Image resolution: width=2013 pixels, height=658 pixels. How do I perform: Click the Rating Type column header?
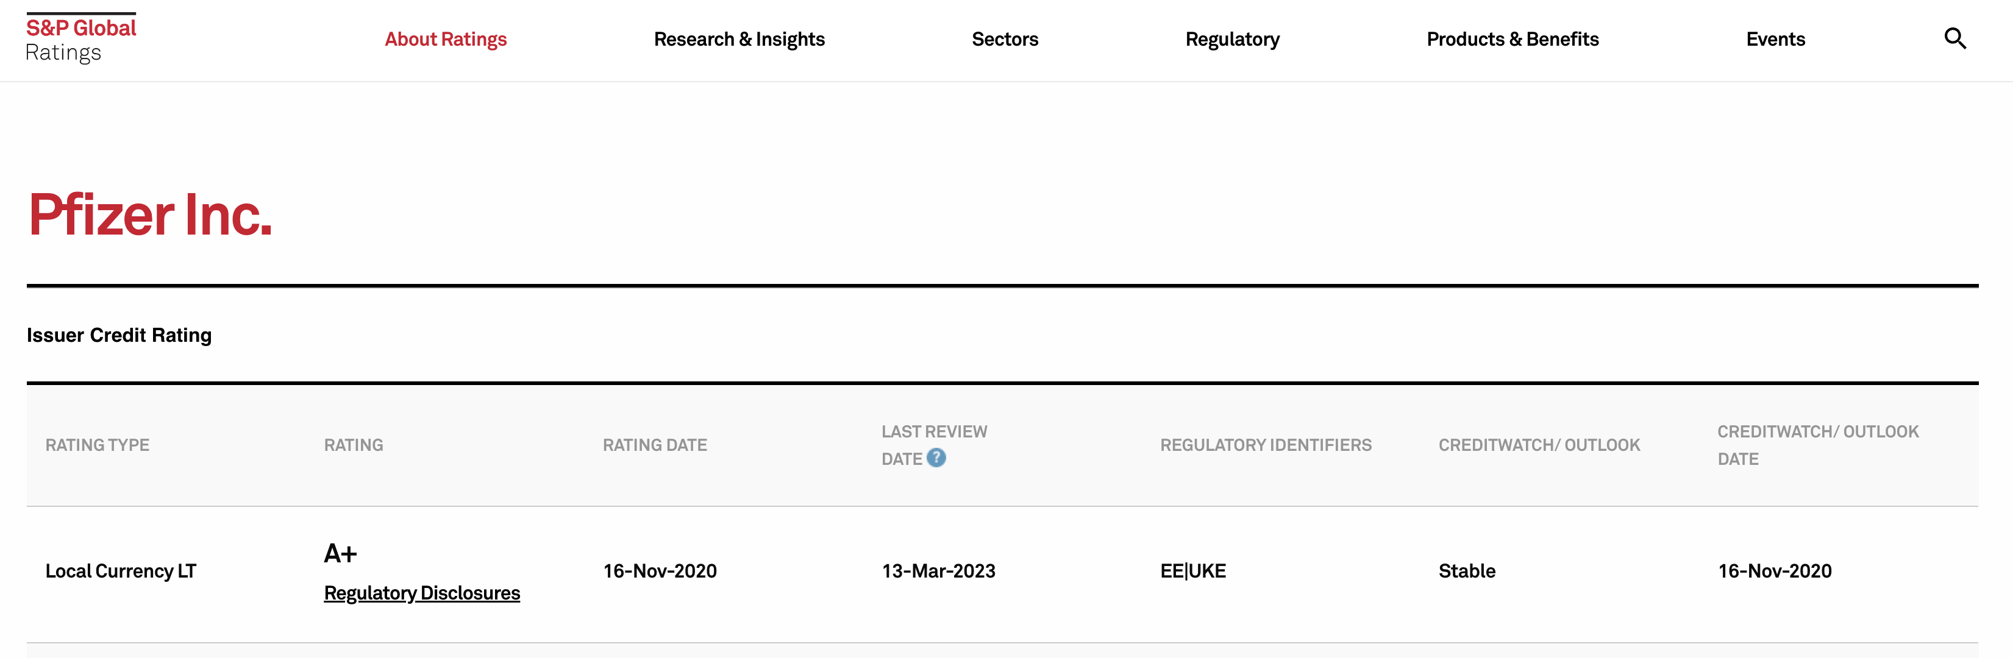(x=97, y=445)
